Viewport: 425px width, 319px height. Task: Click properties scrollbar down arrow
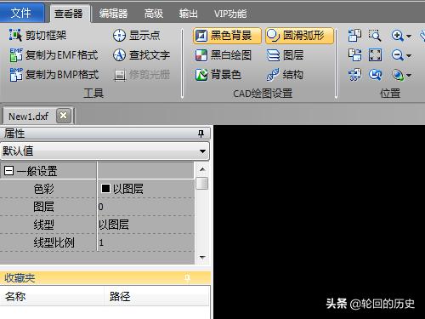point(202,258)
